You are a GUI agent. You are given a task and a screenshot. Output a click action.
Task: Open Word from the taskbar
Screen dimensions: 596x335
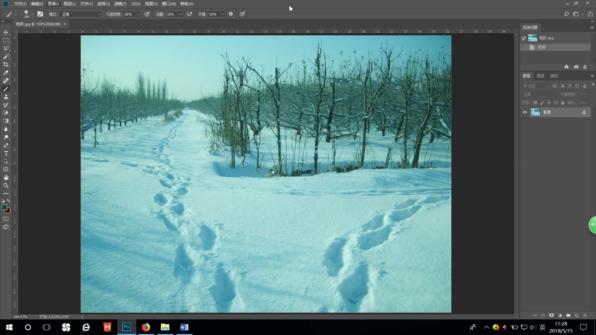click(184, 327)
